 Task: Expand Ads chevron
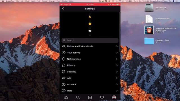(117, 78)
